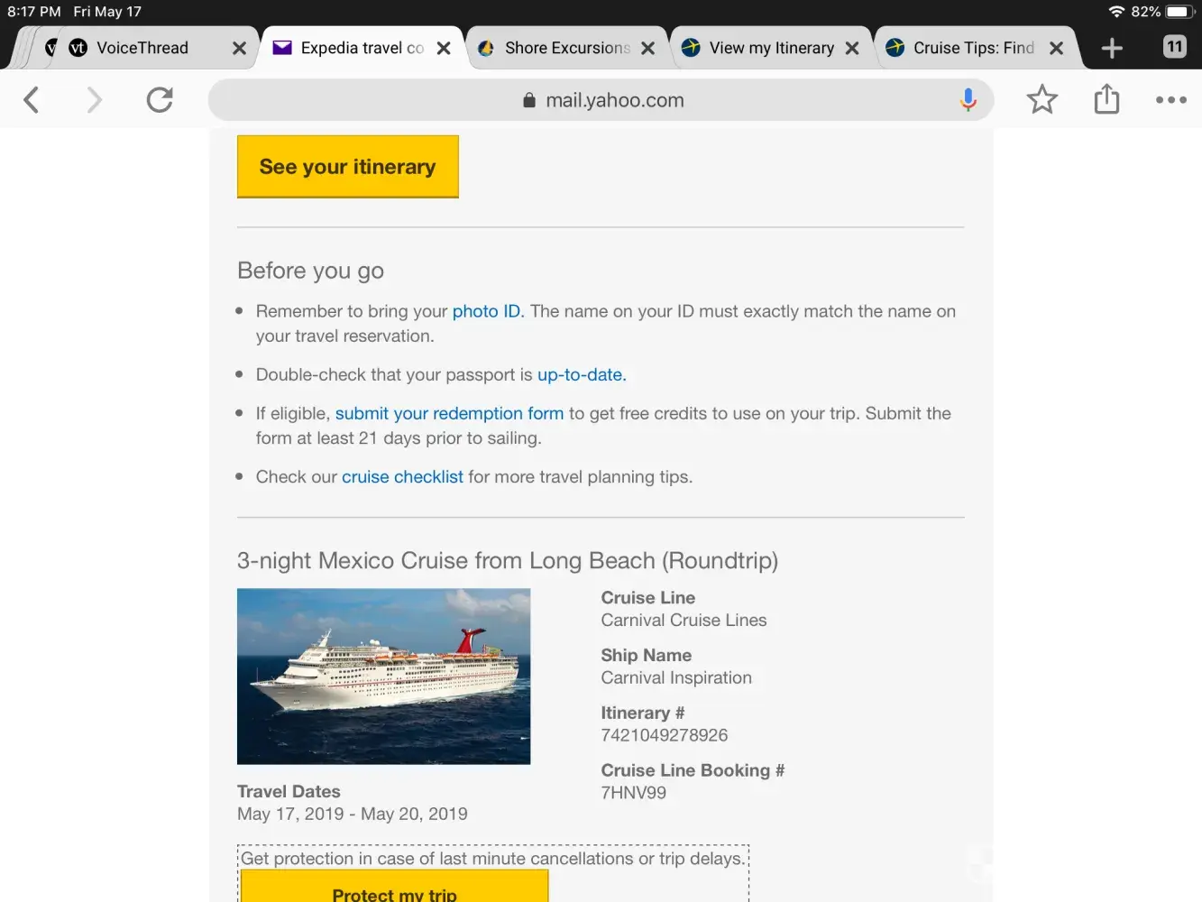The image size is (1202, 902).
Task: Go back to the previous page
Action: [32, 99]
